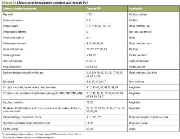Click the 'Verrue intermédiaire' cell
The image size is (180, 139).
13,49
